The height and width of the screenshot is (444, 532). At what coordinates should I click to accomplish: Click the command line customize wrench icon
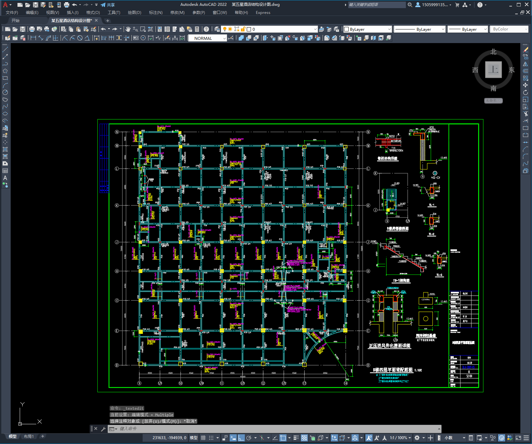tap(103, 429)
